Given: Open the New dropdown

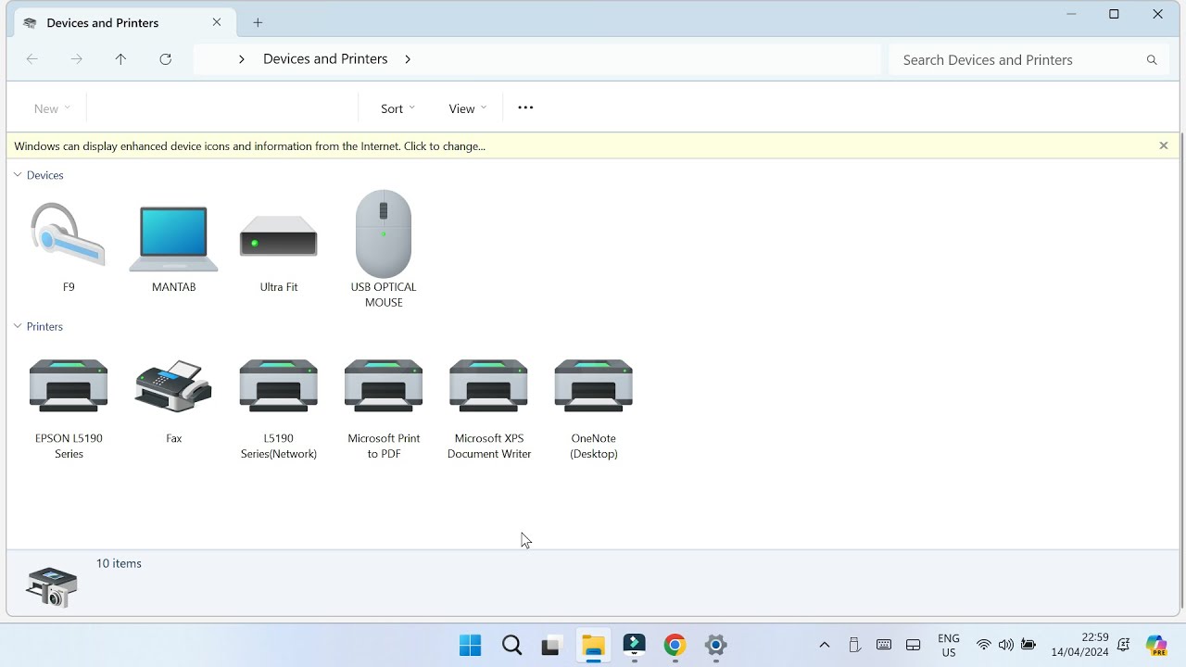Looking at the screenshot, I should pos(52,108).
